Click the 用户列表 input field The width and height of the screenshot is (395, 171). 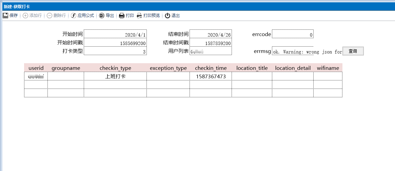coord(211,51)
